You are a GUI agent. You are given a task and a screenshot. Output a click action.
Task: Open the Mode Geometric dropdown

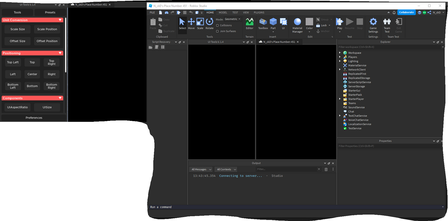tap(232, 19)
